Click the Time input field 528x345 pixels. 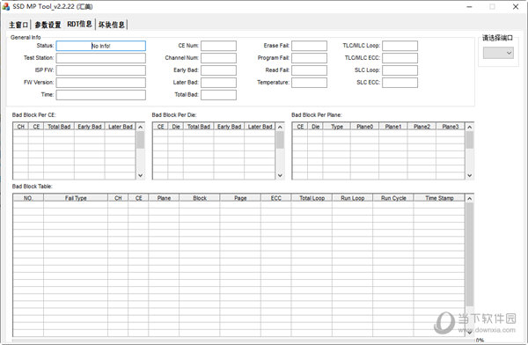[100, 95]
